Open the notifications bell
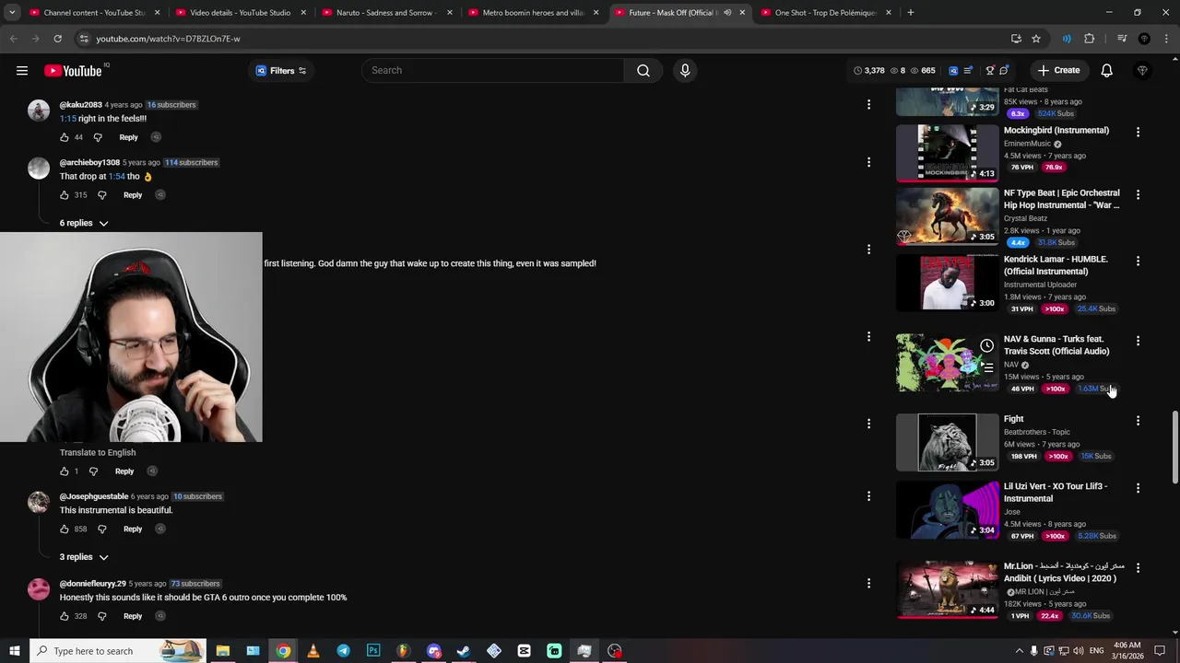This screenshot has height=663, width=1180. 1107,70
